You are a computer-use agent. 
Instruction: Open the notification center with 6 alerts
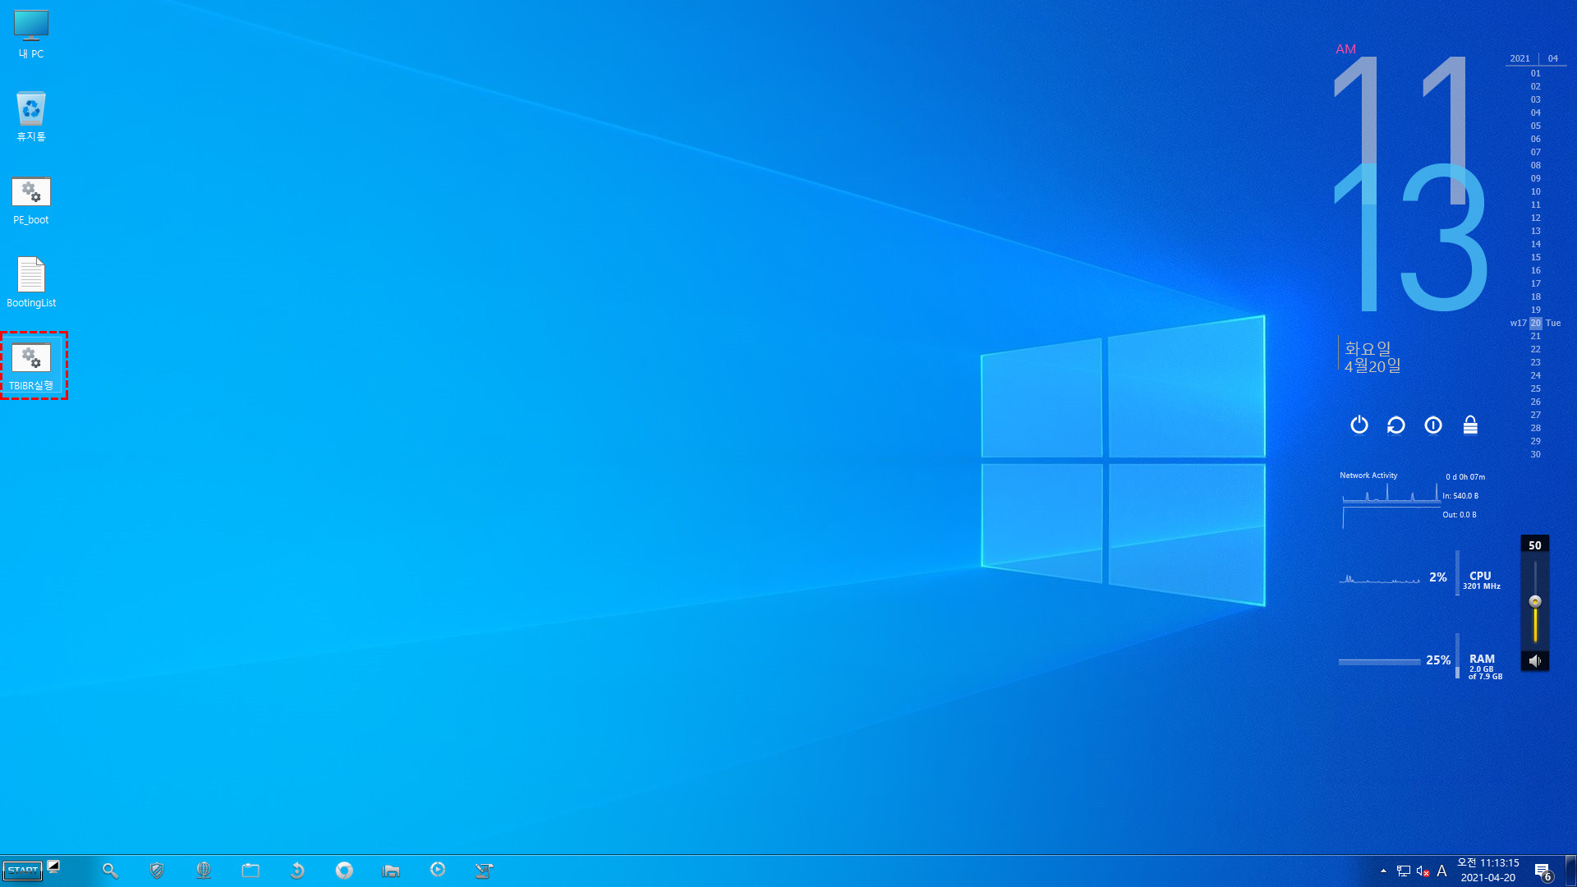[x=1543, y=871]
